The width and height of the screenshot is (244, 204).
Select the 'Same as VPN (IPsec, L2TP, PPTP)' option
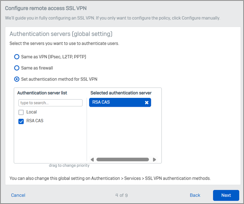(17, 57)
